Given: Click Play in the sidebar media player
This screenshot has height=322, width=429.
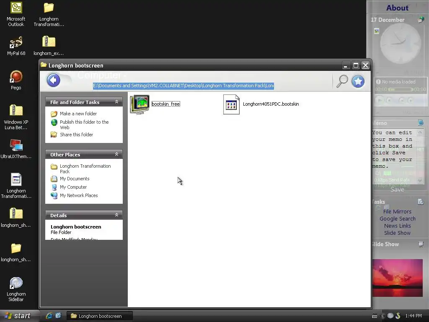Looking at the screenshot, I should tap(379, 100).
